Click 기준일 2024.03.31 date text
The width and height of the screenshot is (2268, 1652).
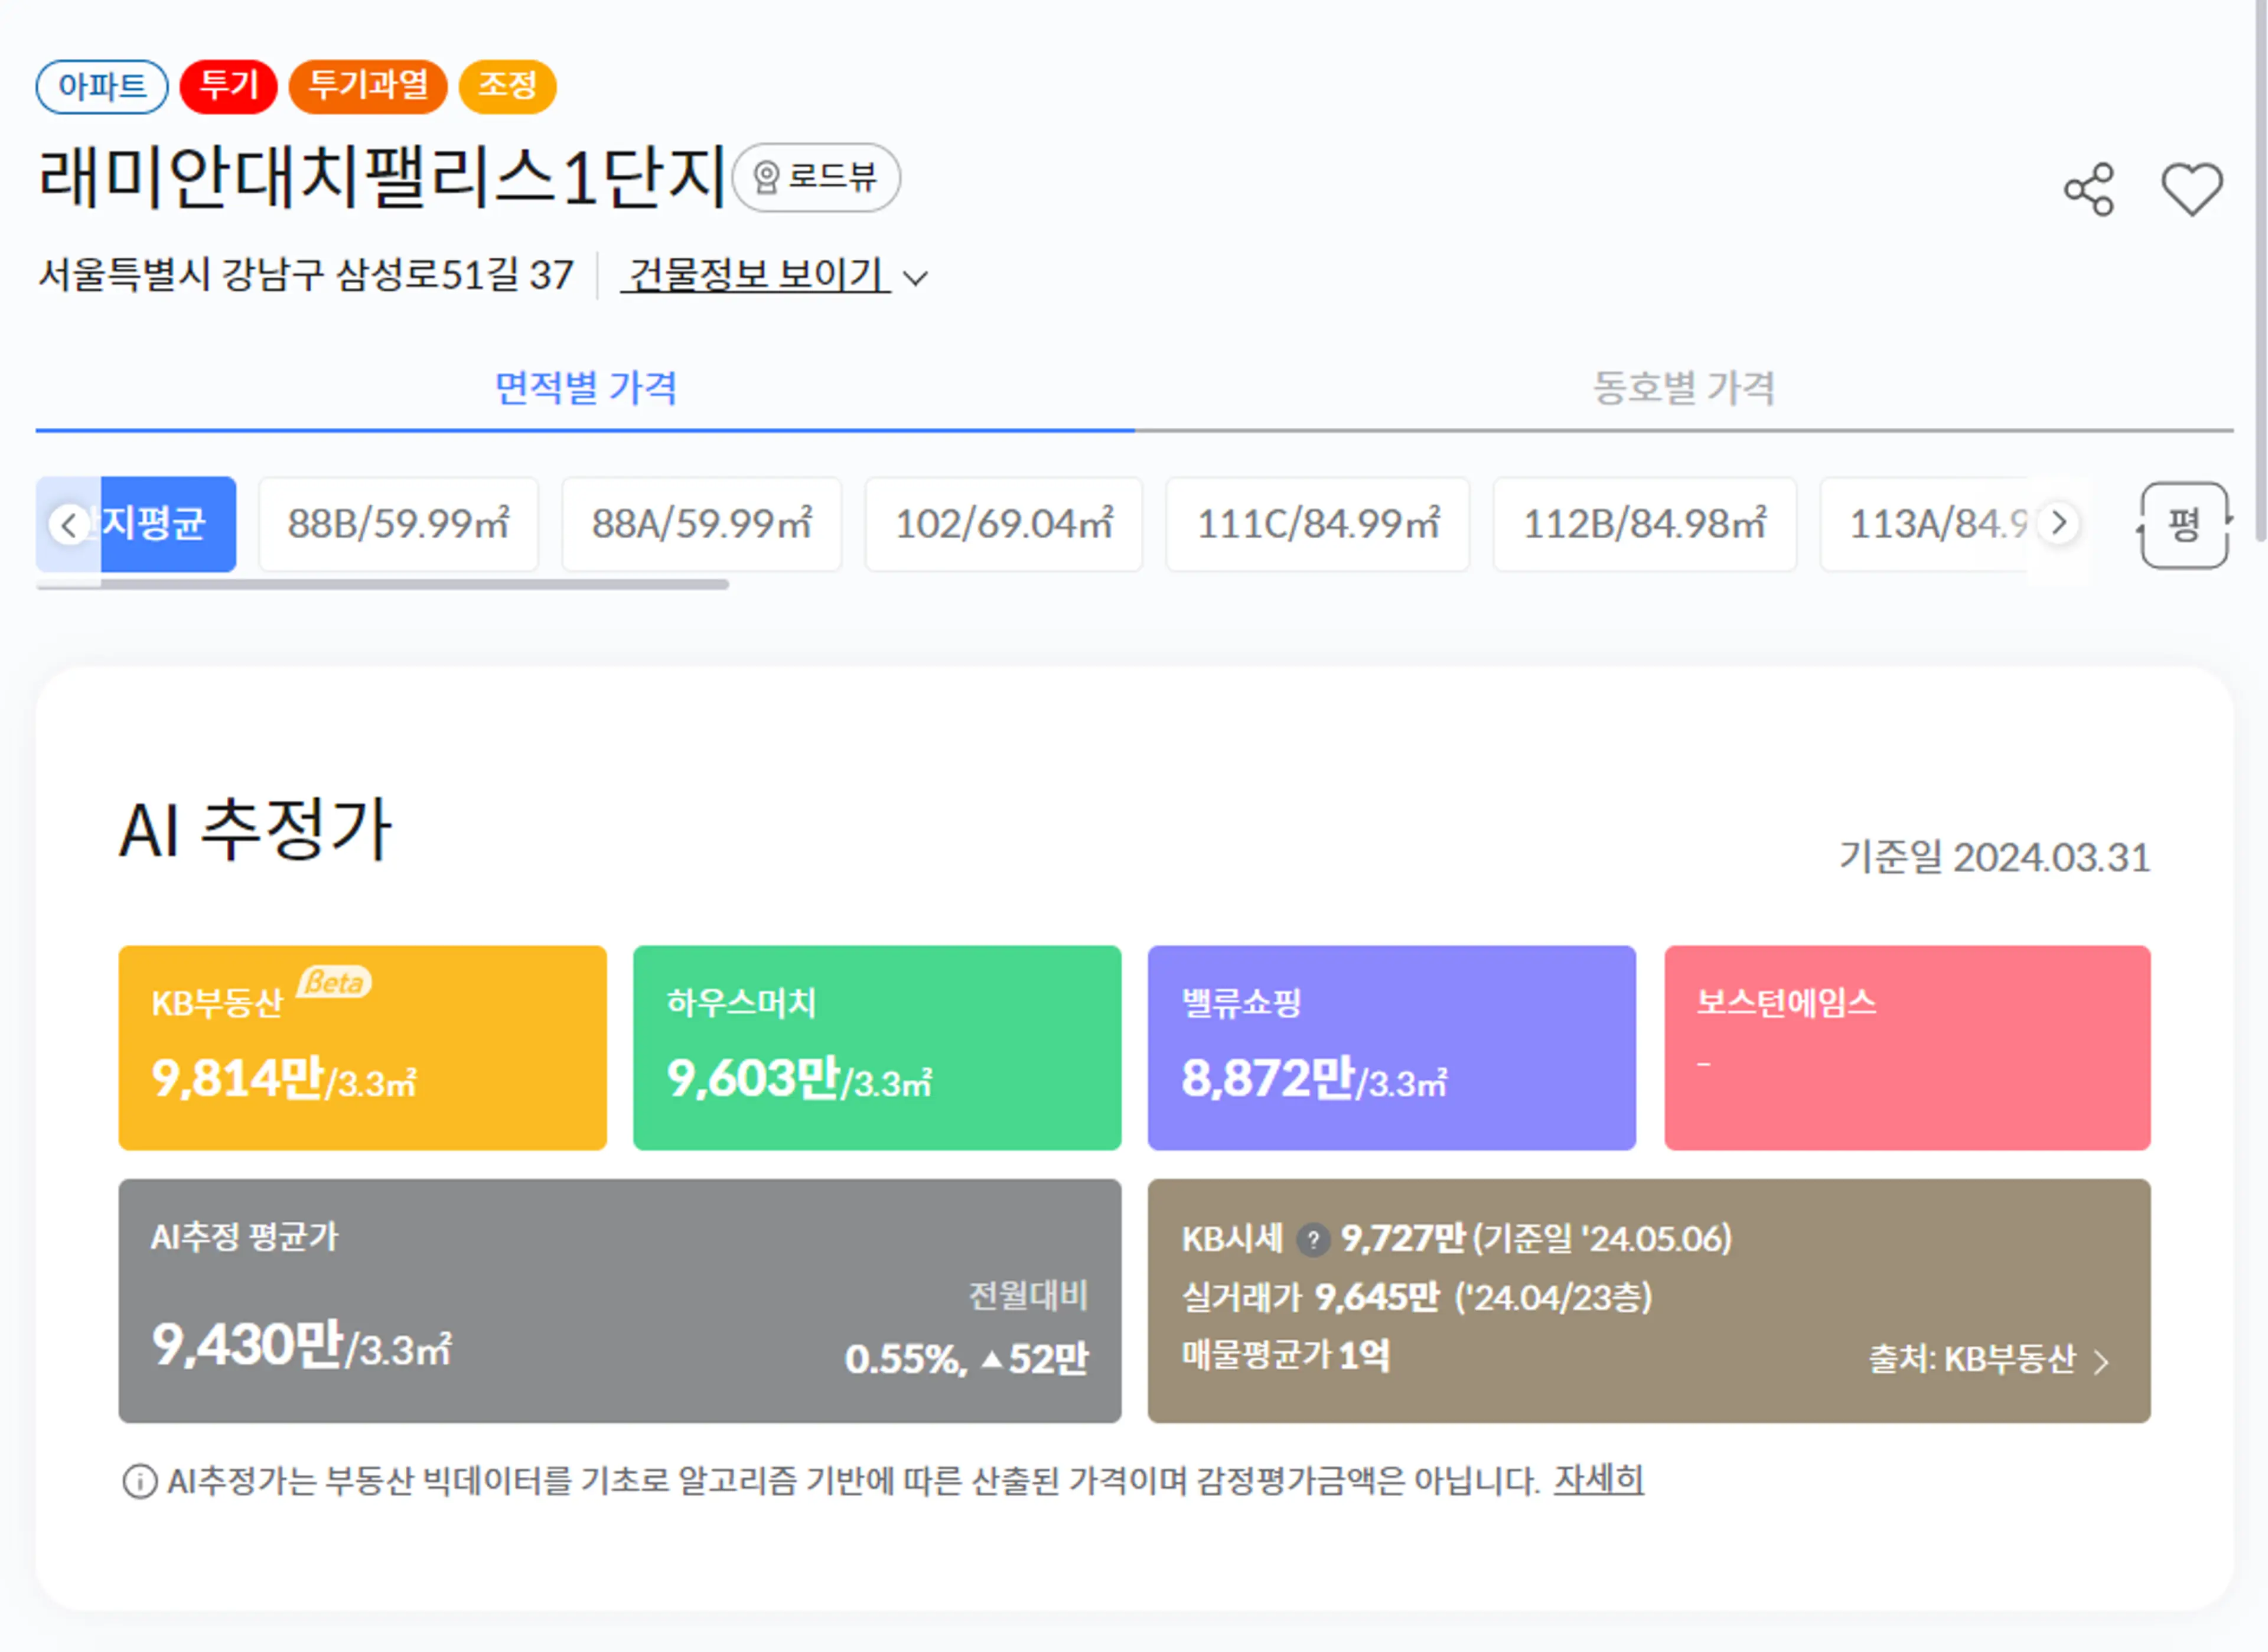pos(1995,857)
